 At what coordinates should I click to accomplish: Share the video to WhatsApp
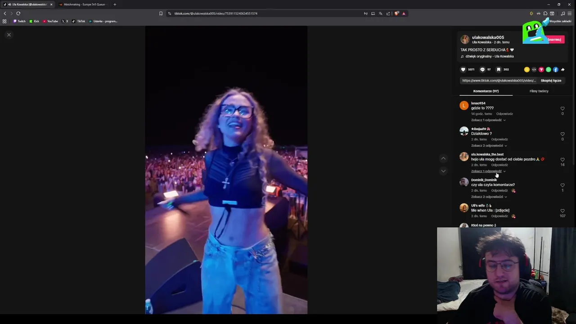click(x=549, y=70)
